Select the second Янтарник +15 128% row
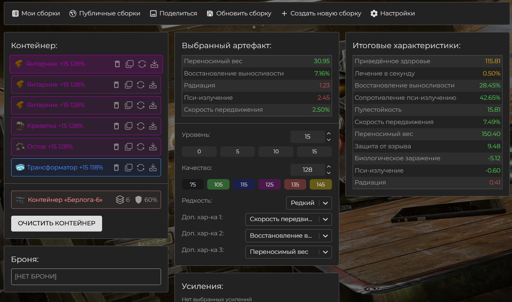The image size is (512, 302). pyautogui.click(x=86, y=84)
